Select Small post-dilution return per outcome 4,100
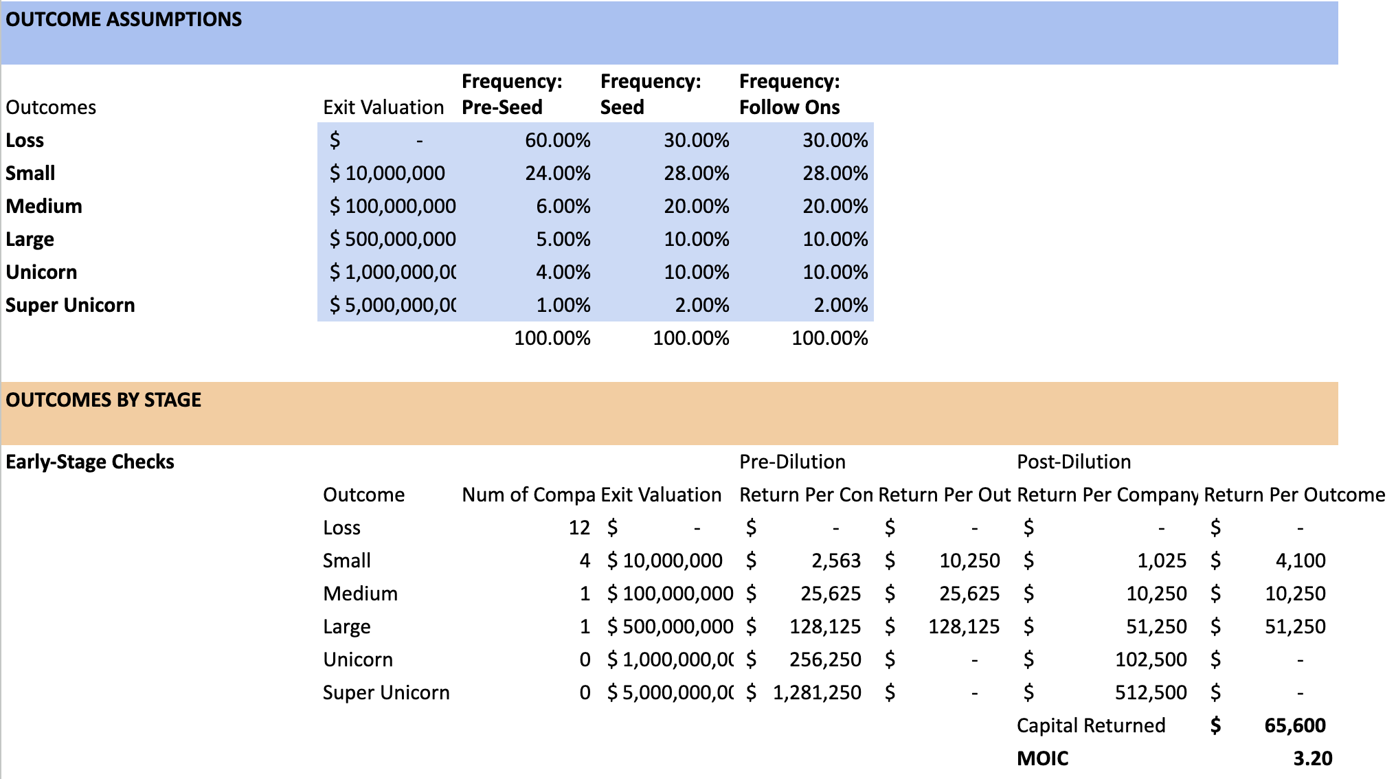The height and width of the screenshot is (779, 1396). (1300, 561)
